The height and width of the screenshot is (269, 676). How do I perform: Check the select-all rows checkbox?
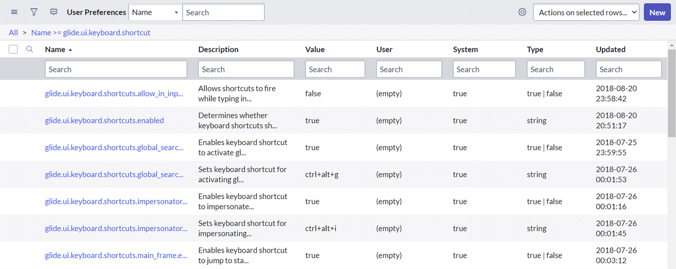coord(14,49)
